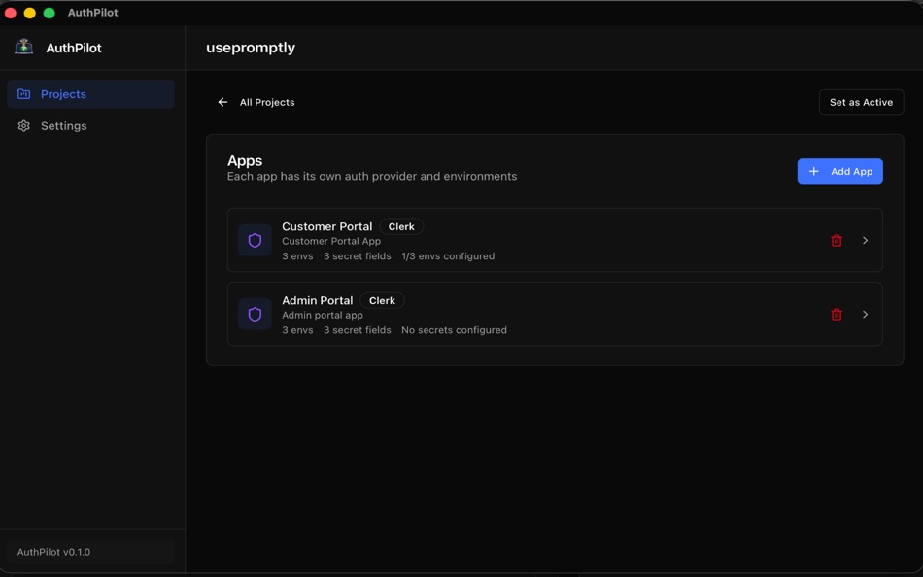Click the 'Admin portal app' description
The image size is (923, 577).
tap(323, 316)
